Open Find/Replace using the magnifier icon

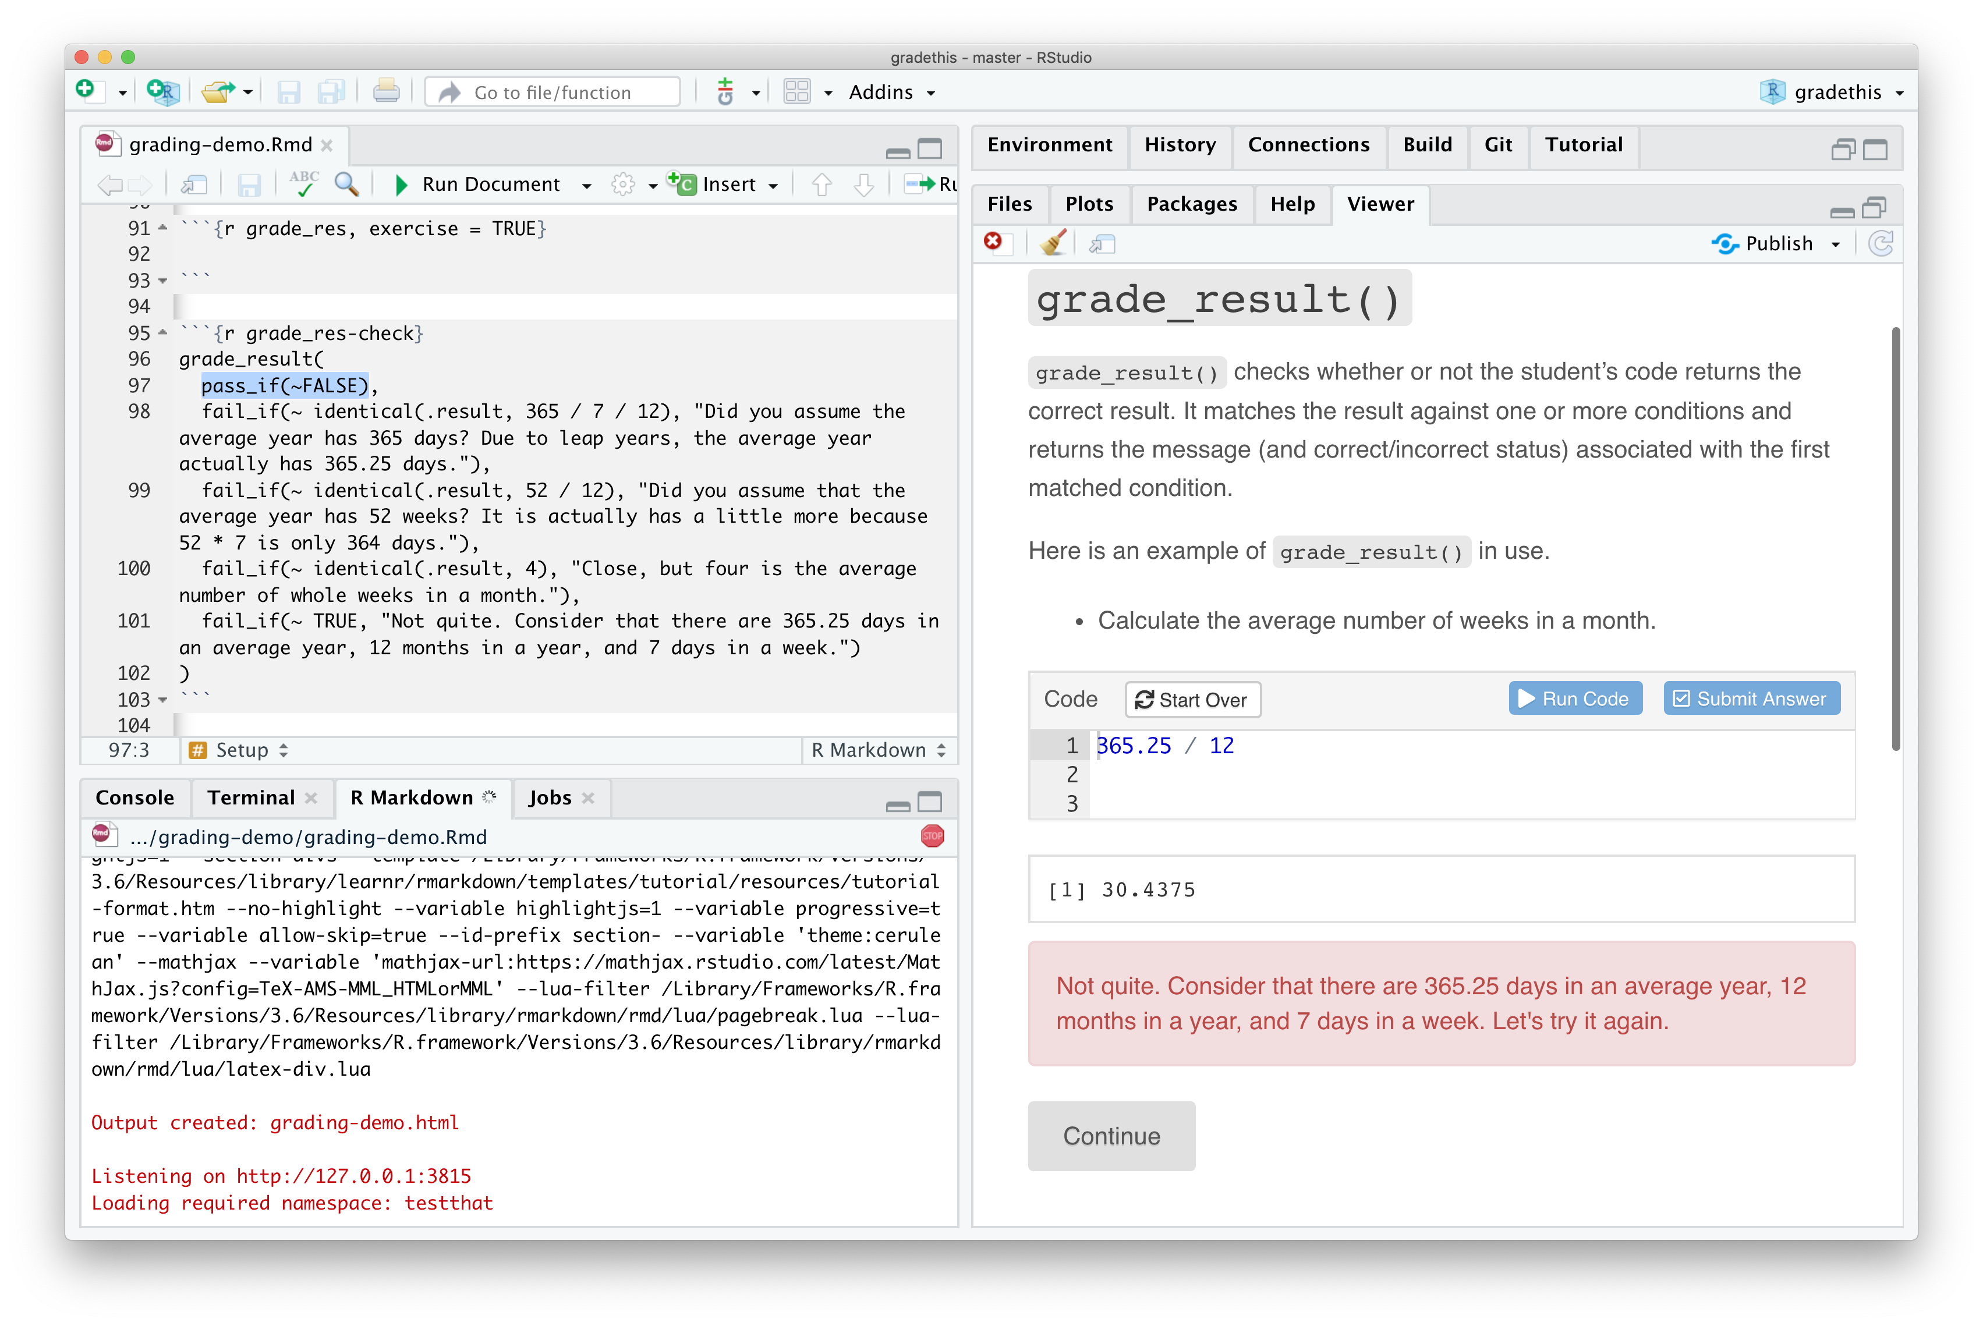click(x=347, y=183)
